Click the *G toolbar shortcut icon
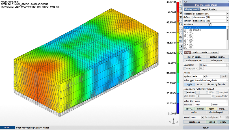The width and height of the screenshot is (229, 130). pyautogui.click(x=181, y=13)
